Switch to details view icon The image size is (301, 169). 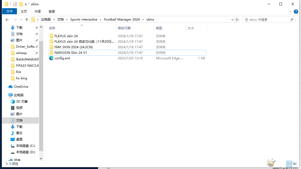pos(289,164)
